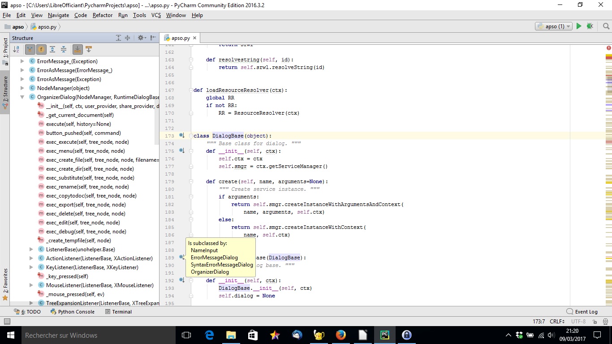
Task: Go to SyntaxErrorMessageDialog in tooltip
Action: coord(222,265)
